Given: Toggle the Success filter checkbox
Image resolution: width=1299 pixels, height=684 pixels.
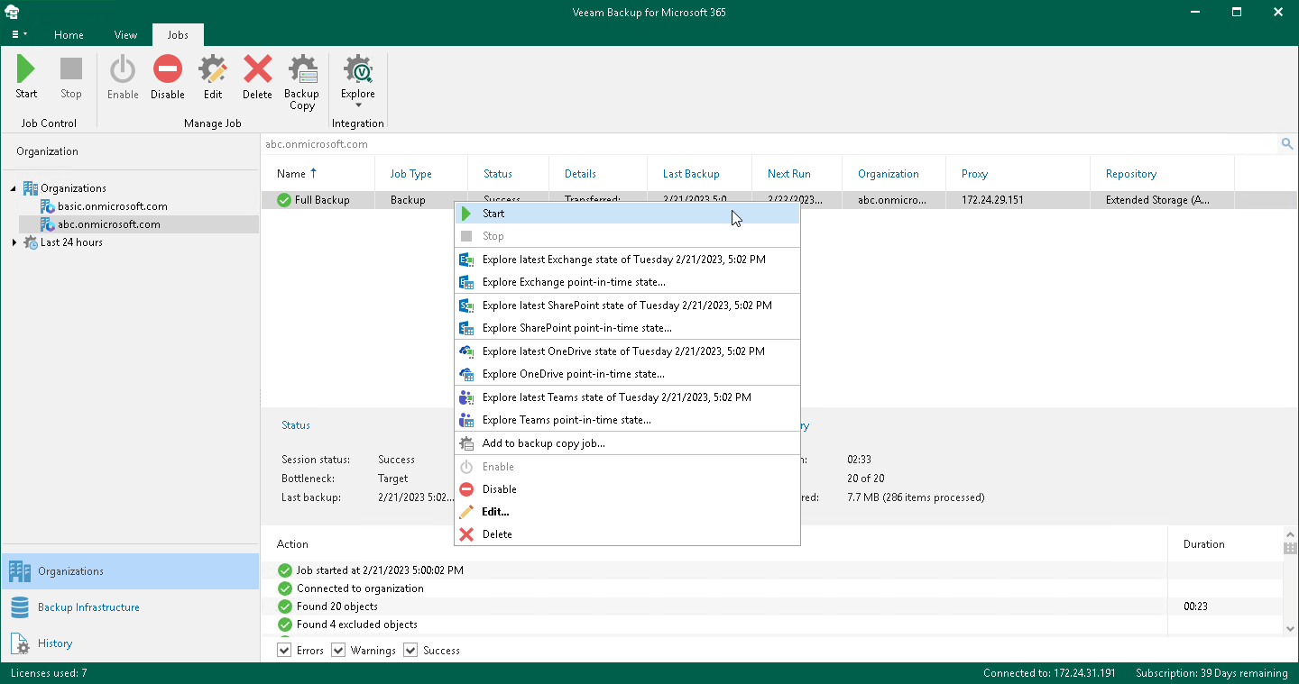Looking at the screenshot, I should coord(410,651).
